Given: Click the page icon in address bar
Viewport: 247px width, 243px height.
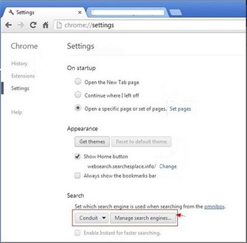Looking at the screenshot, I should pyautogui.click(x=59, y=25).
